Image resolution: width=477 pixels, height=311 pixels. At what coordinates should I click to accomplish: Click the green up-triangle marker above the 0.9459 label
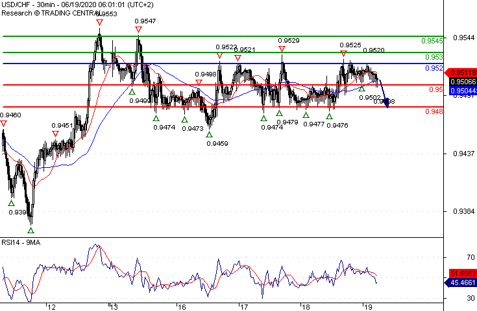[209, 134]
